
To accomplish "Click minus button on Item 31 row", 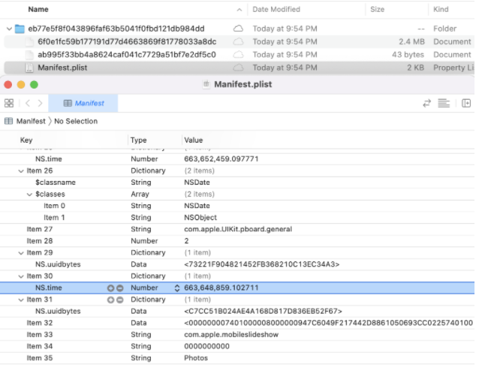I will point(119,300).
